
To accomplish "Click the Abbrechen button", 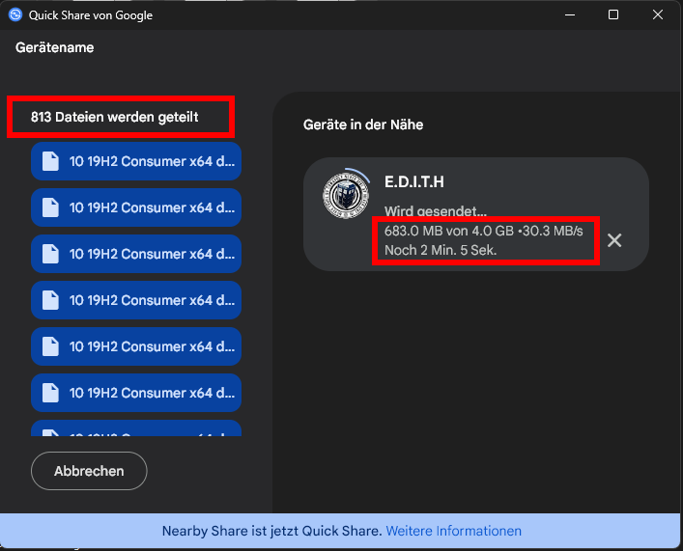I will click(89, 471).
